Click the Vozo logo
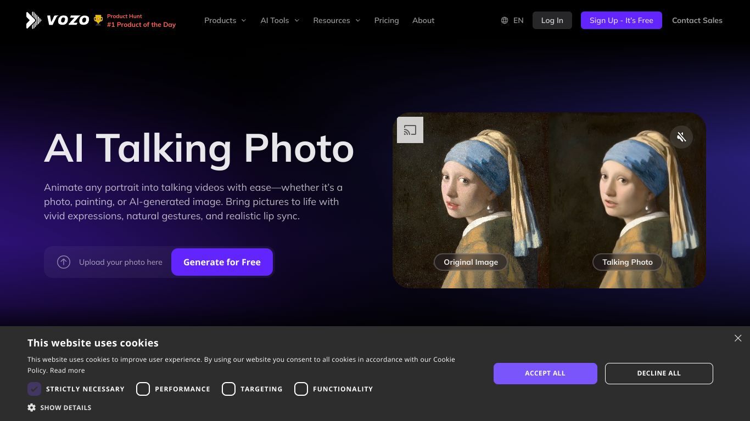Image resolution: width=750 pixels, height=421 pixels. 58,20
